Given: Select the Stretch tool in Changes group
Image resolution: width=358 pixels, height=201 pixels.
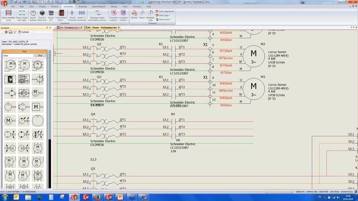Looking at the screenshot, I should (134, 15).
